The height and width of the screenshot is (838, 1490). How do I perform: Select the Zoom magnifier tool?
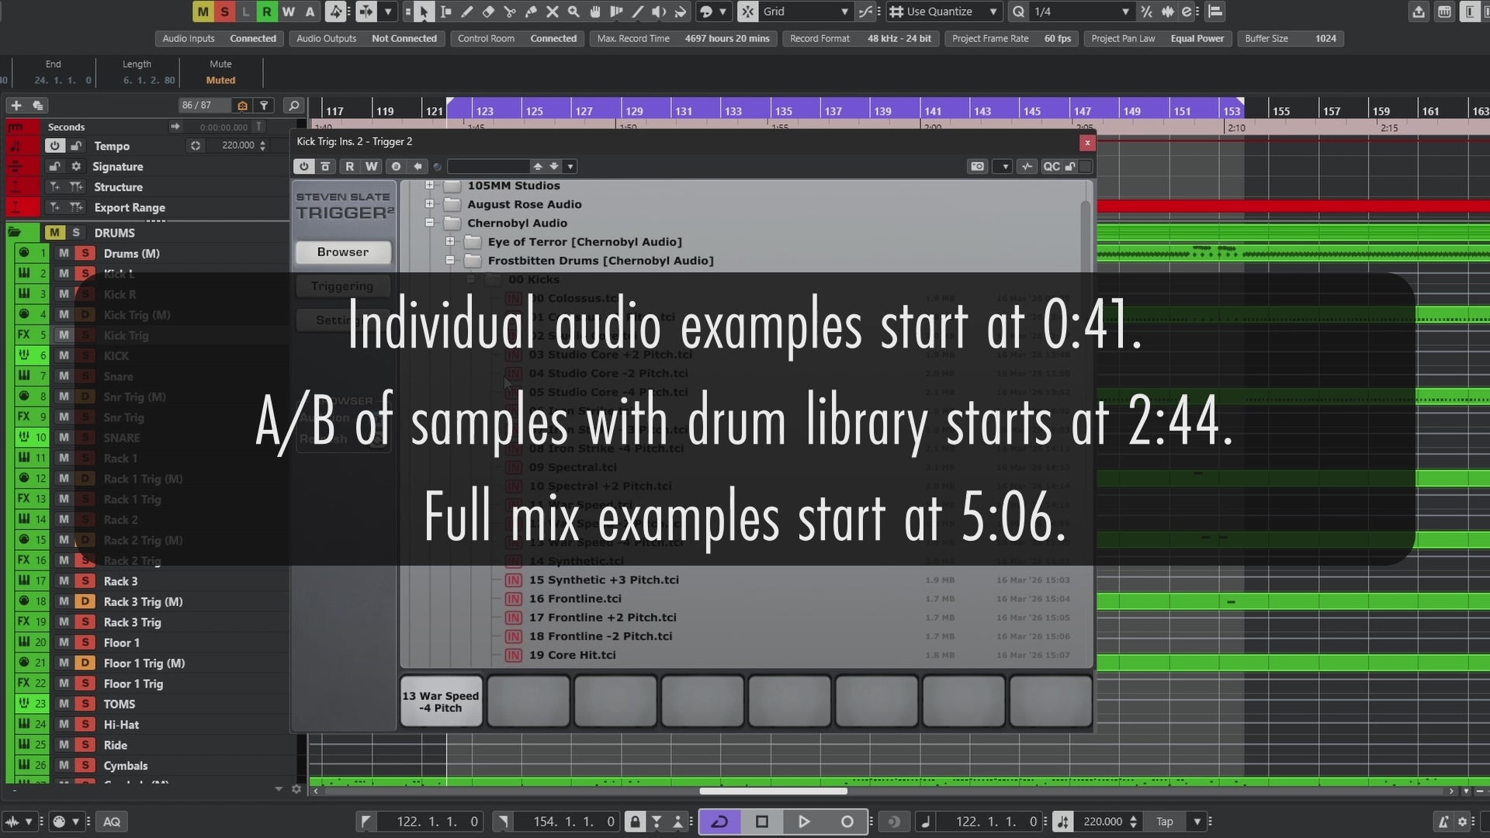tap(573, 12)
